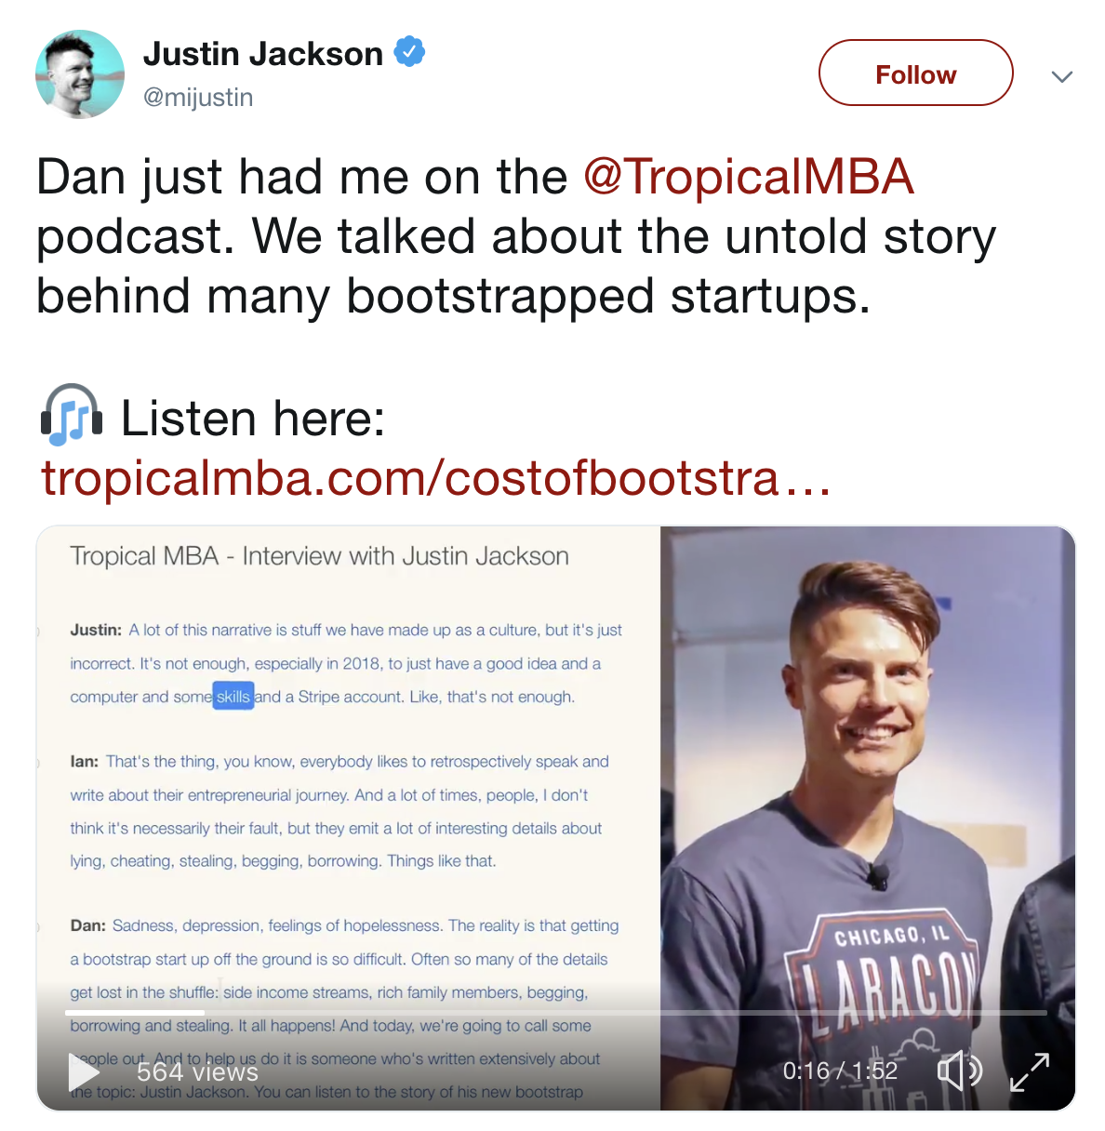Click the highlighted word "skills" in transcript
1105x1131 pixels.
click(233, 697)
